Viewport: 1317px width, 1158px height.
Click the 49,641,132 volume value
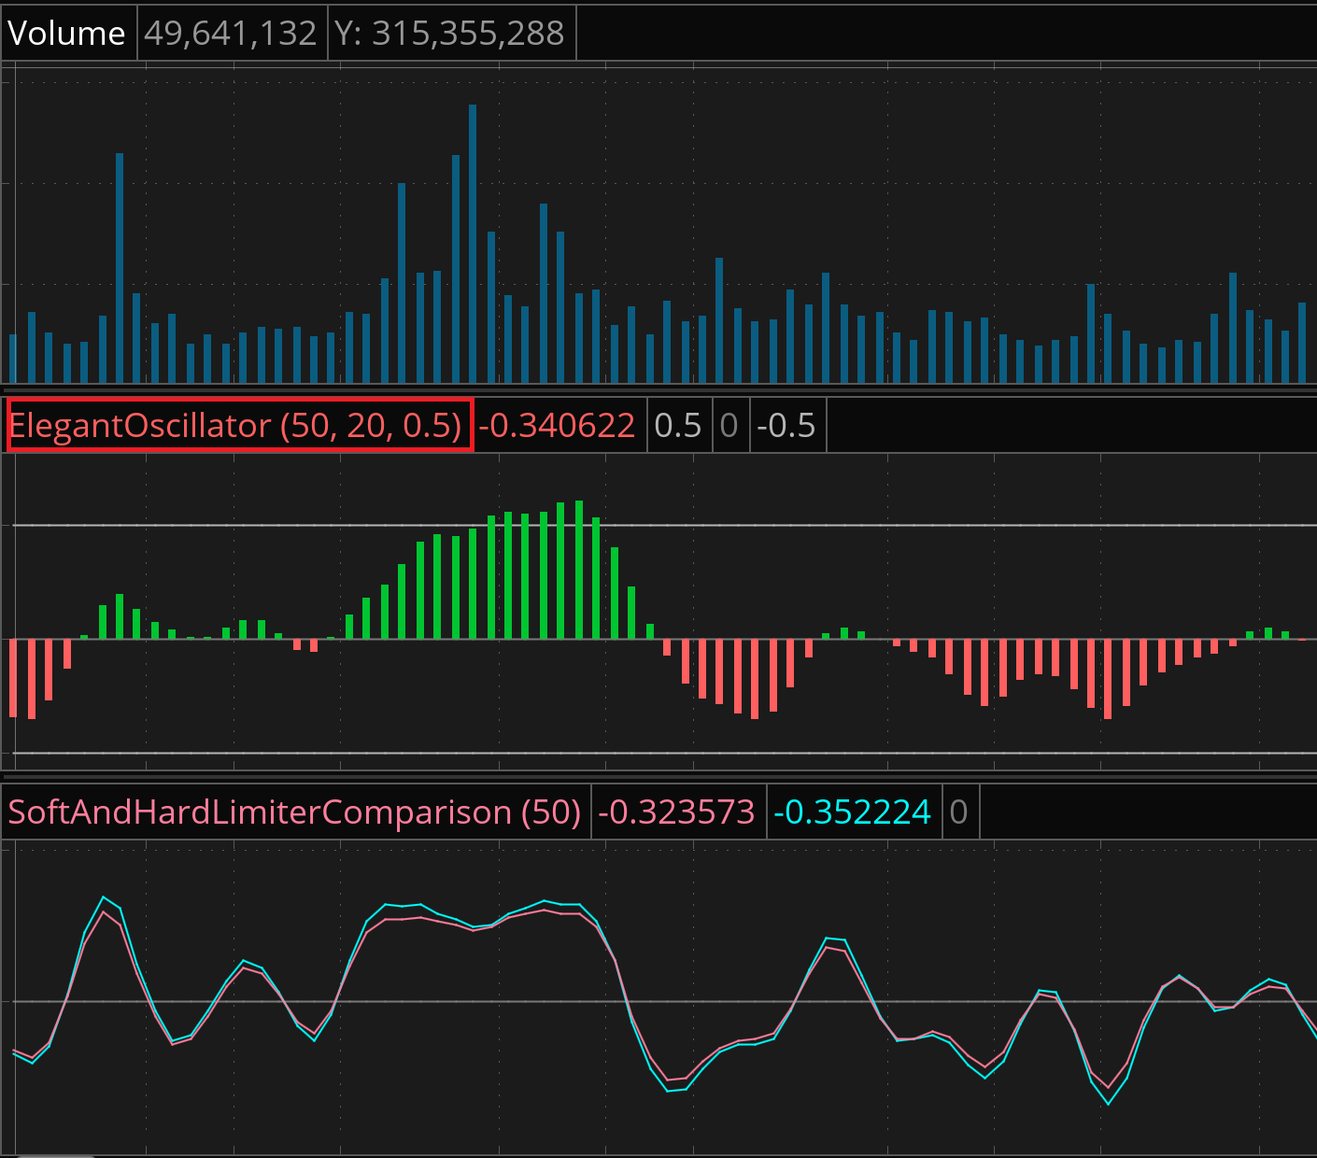[x=231, y=34]
